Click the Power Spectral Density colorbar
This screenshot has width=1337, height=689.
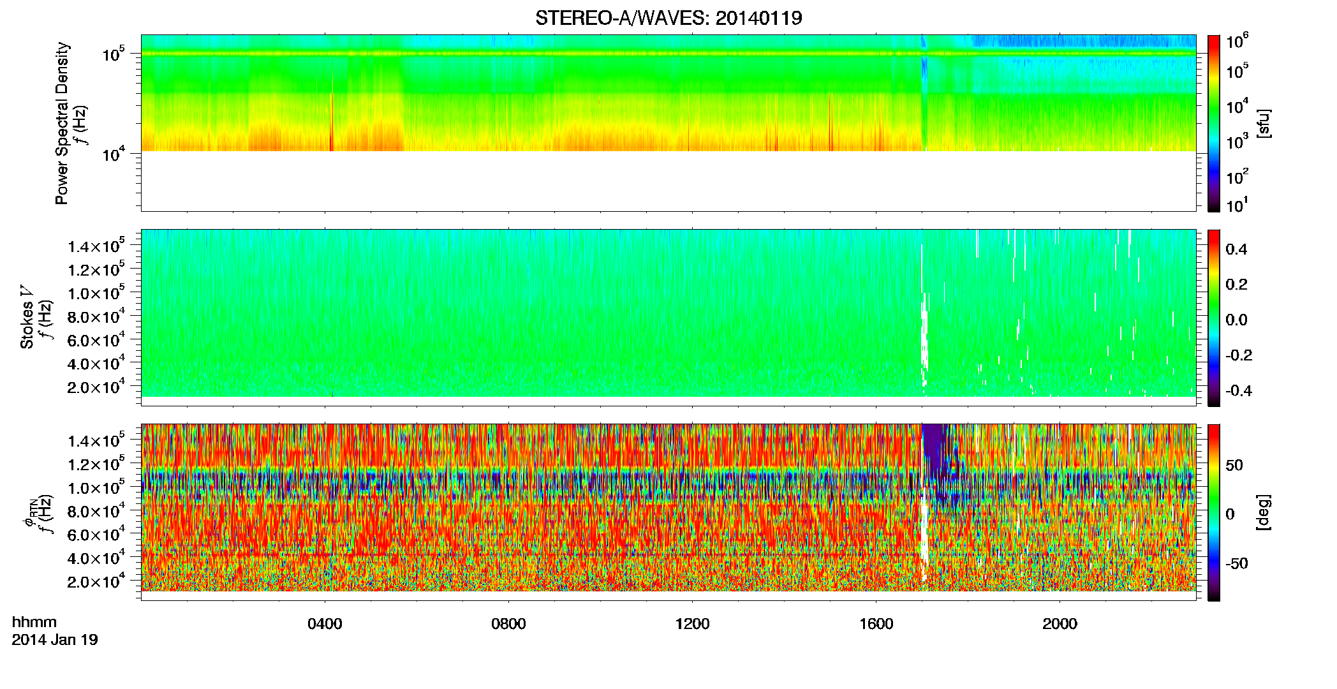tap(1214, 123)
